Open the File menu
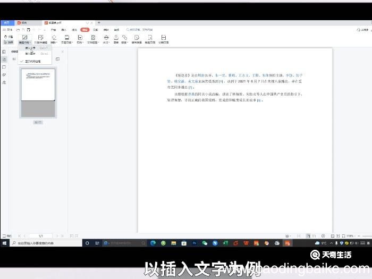Viewport: 372px width, 279px height. (7, 30)
